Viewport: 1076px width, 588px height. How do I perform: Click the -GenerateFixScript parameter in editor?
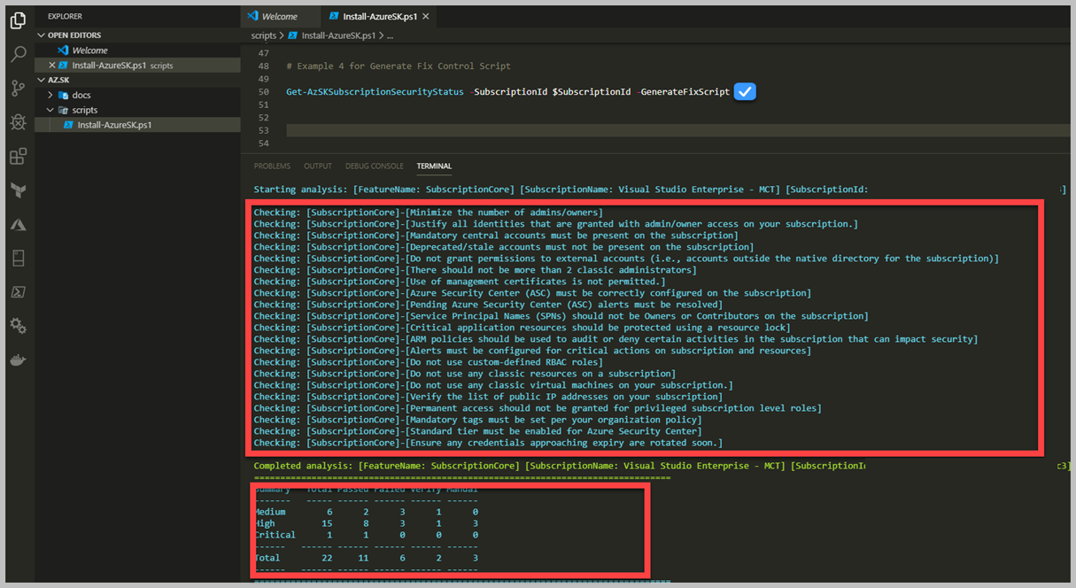[683, 92]
